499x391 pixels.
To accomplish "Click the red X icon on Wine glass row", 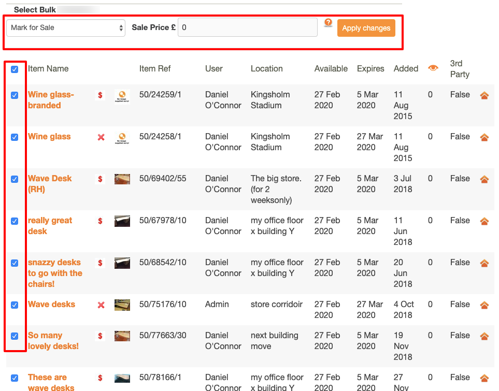I will 99,137.
